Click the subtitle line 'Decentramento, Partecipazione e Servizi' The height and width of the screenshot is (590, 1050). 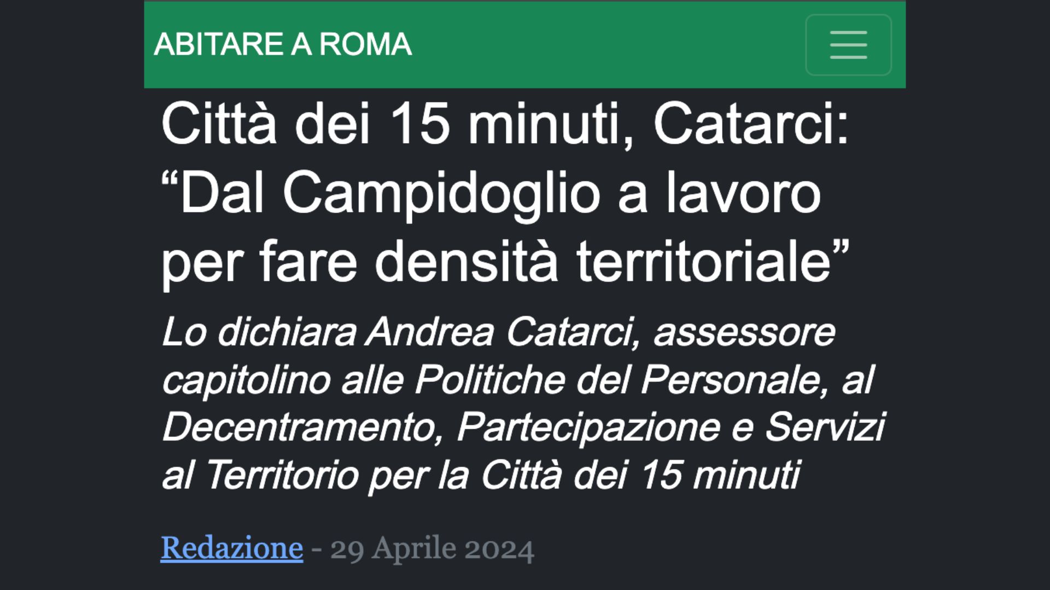pos(523,427)
